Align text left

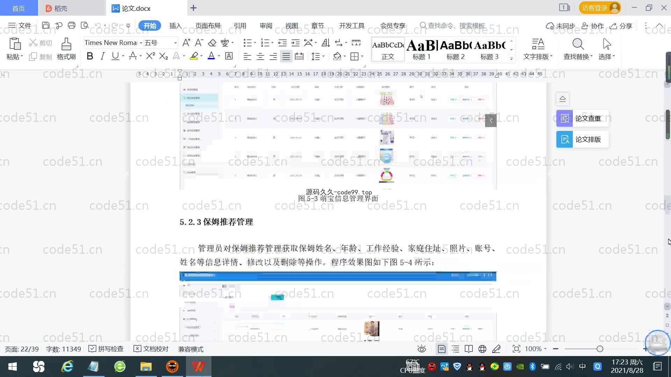(247, 56)
